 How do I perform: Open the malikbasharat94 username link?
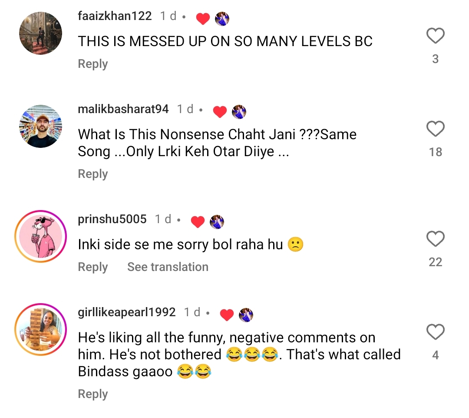click(x=123, y=109)
